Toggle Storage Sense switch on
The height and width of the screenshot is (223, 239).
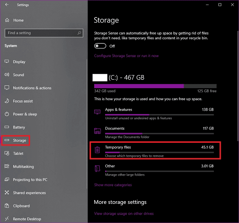[100, 46]
